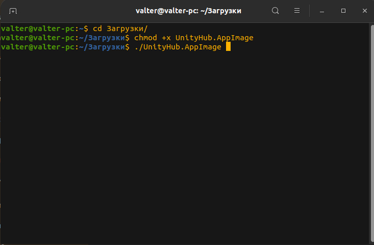The image size is (374, 245).
Task: Click 'UnityHub.AppImage' in the chmod line
Action: 214,38
